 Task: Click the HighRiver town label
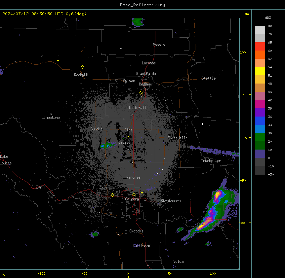(142, 245)
